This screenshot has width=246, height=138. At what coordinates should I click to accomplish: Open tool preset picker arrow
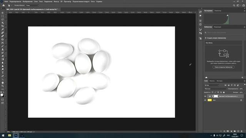[x=12, y=5]
